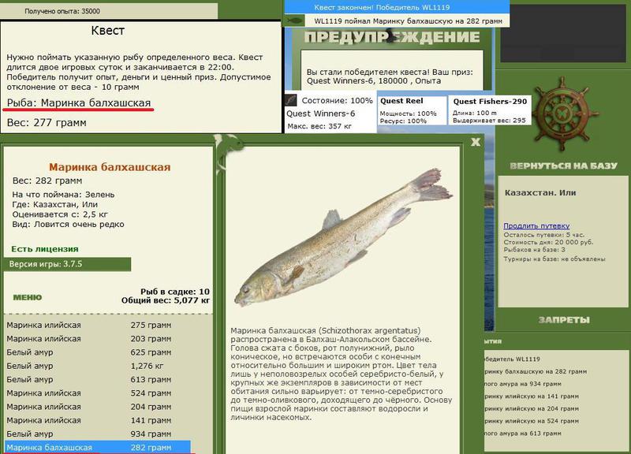Close the fish description panel with X
631x454 pixels.
tap(476, 142)
